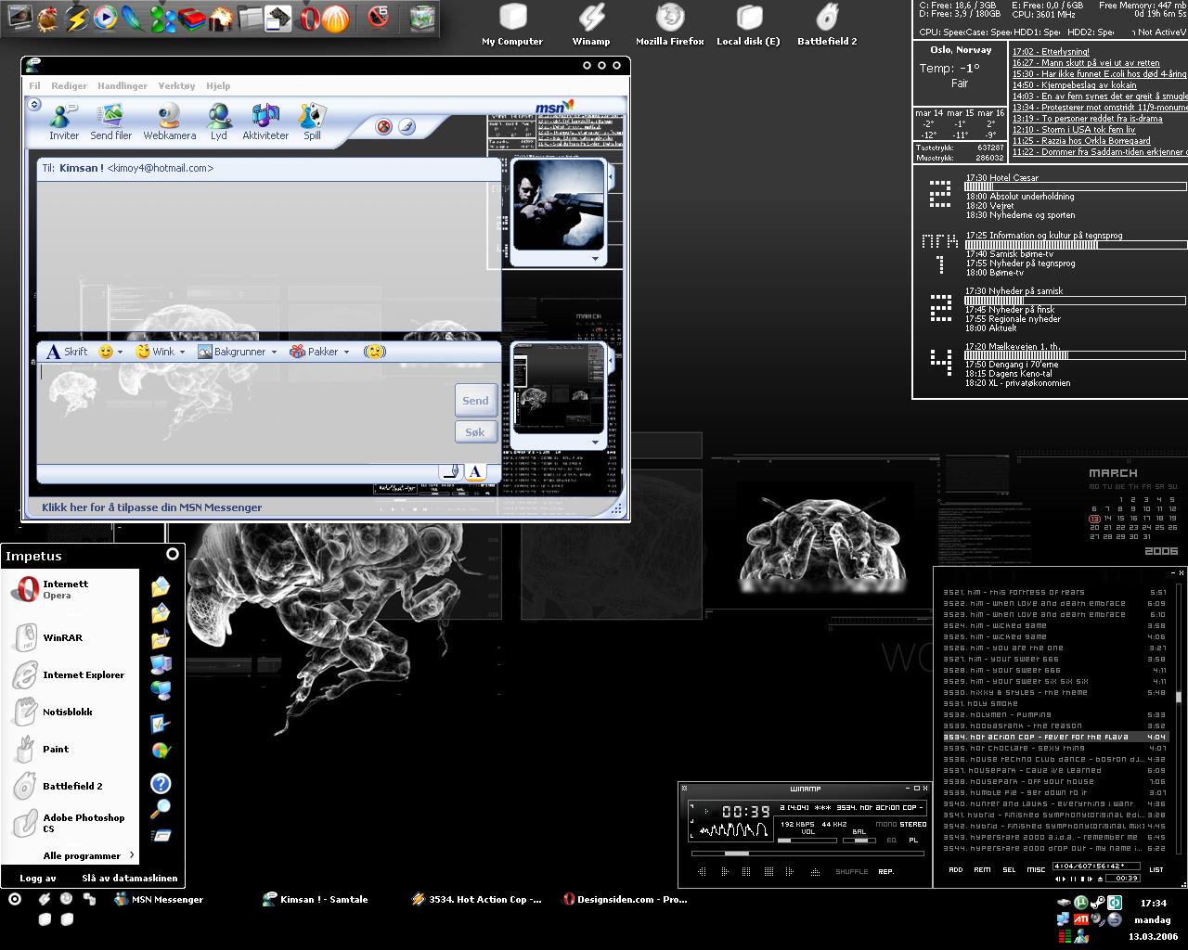Open the search magnifier icon in start menu
This screenshot has width=1188, height=950.
pyautogui.click(x=161, y=809)
